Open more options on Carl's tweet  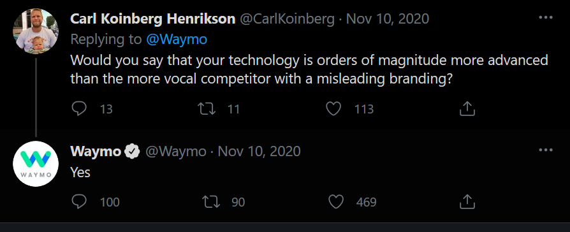click(x=545, y=17)
